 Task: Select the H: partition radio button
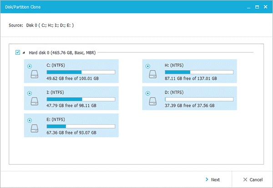pyautogui.click(x=148, y=65)
